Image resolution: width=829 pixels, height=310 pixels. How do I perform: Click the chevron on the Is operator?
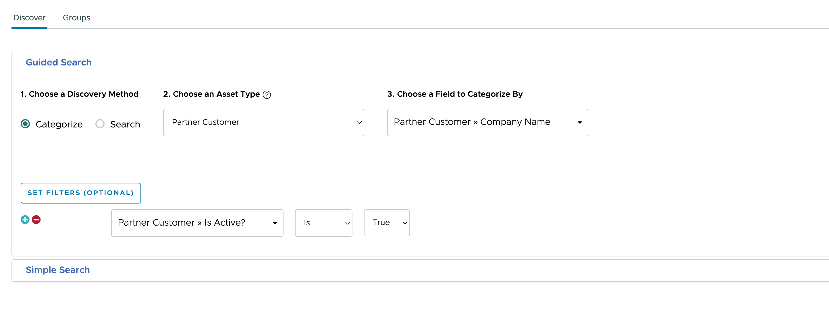(347, 223)
